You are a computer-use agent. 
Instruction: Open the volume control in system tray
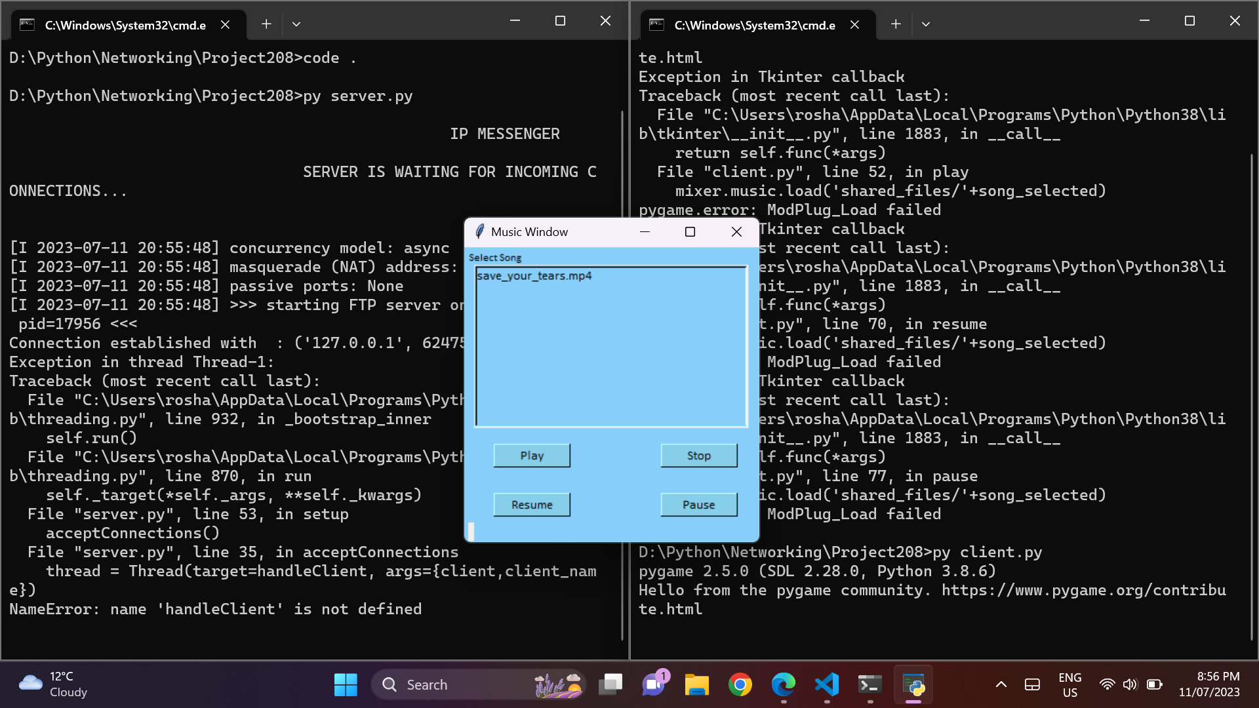tap(1130, 684)
